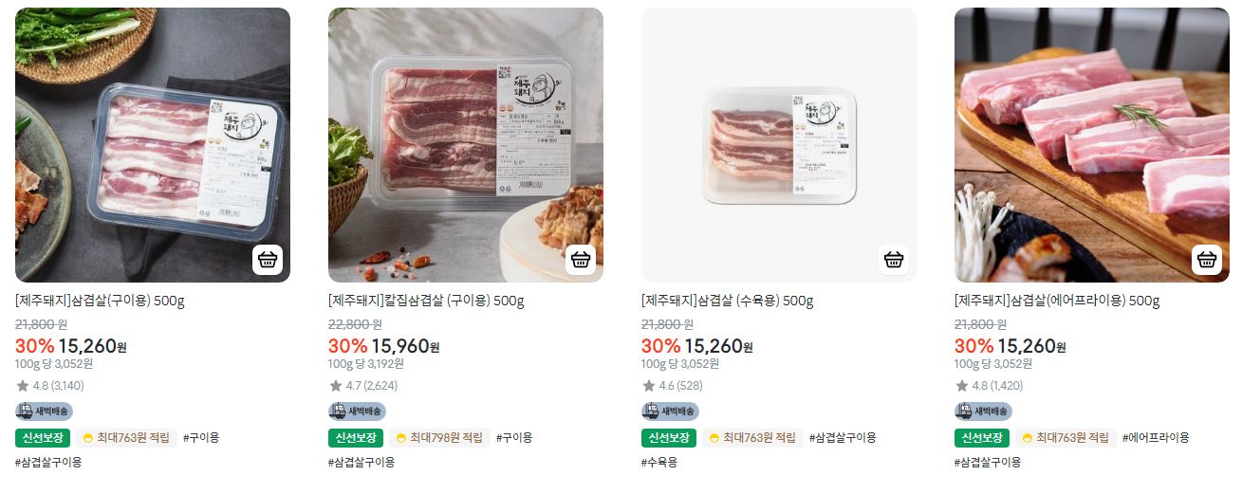Select the #수육용 hashtag
Viewport: 1242px width, 494px height.
[x=659, y=463]
